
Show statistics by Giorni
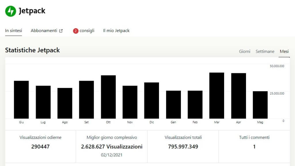pos(245,51)
